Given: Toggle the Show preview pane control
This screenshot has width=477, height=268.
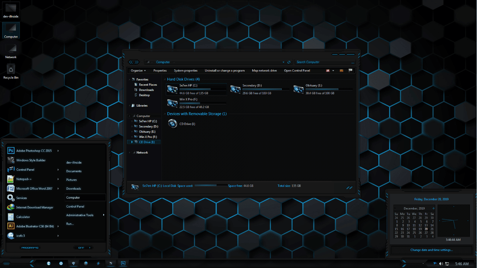Looking at the screenshot, I should point(350,70).
